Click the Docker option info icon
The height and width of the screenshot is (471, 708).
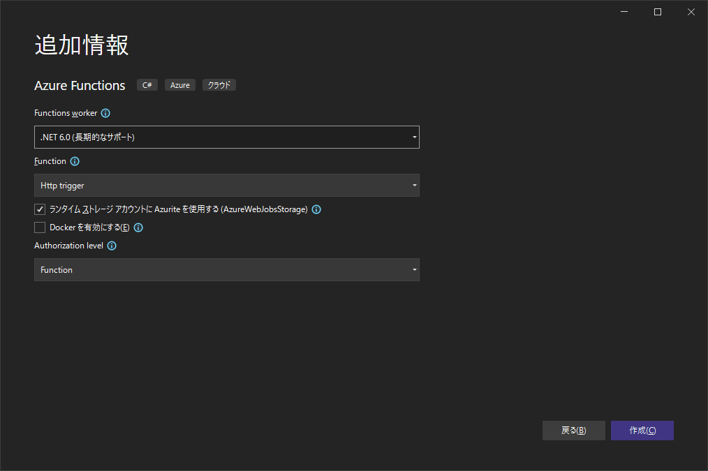(139, 228)
